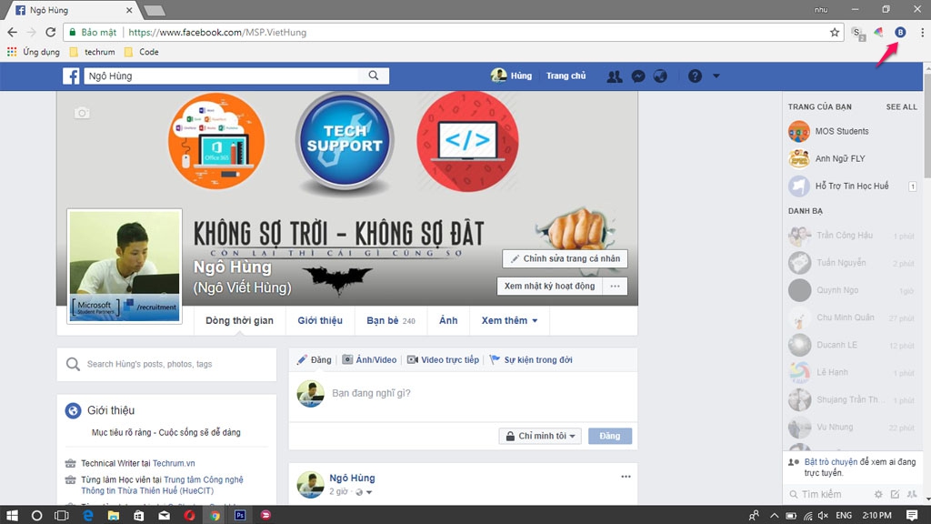Open Edge browser from taskbar
The height and width of the screenshot is (524, 931).
click(x=88, y=515)
